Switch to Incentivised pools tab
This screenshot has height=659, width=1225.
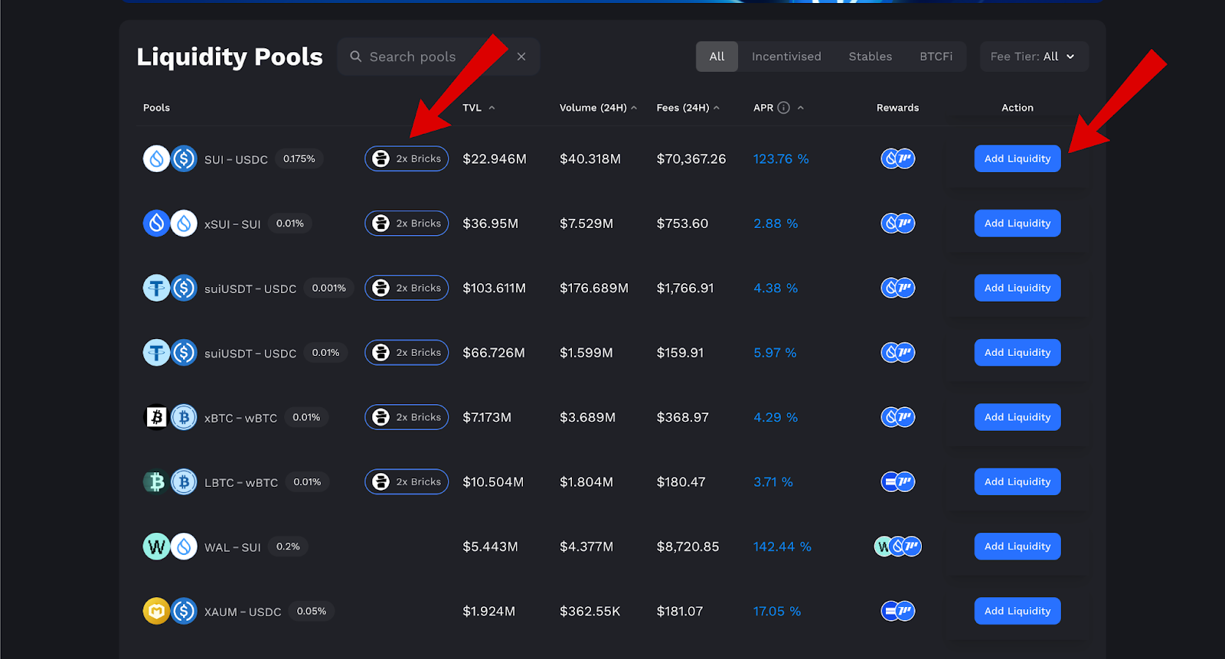786,57
